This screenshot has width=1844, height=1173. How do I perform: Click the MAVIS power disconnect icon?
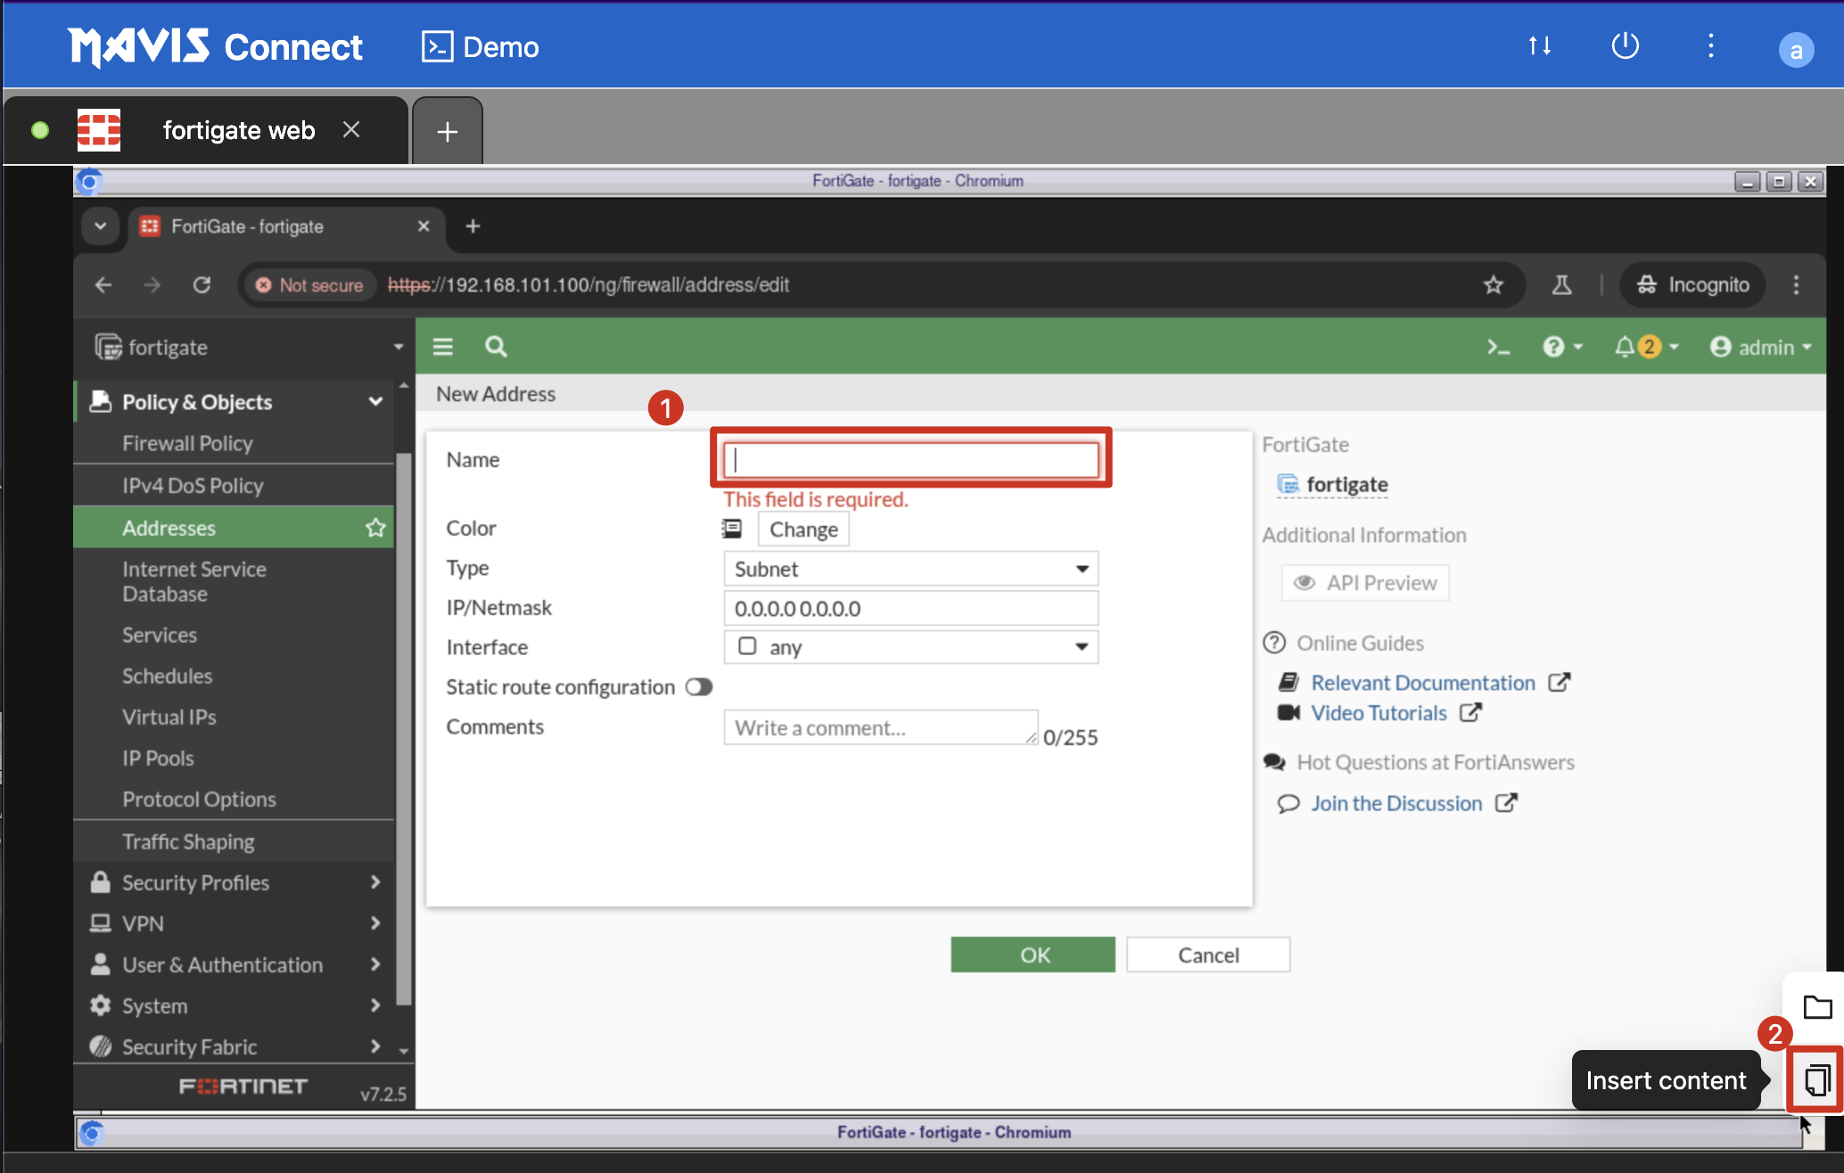[1625, 46]
